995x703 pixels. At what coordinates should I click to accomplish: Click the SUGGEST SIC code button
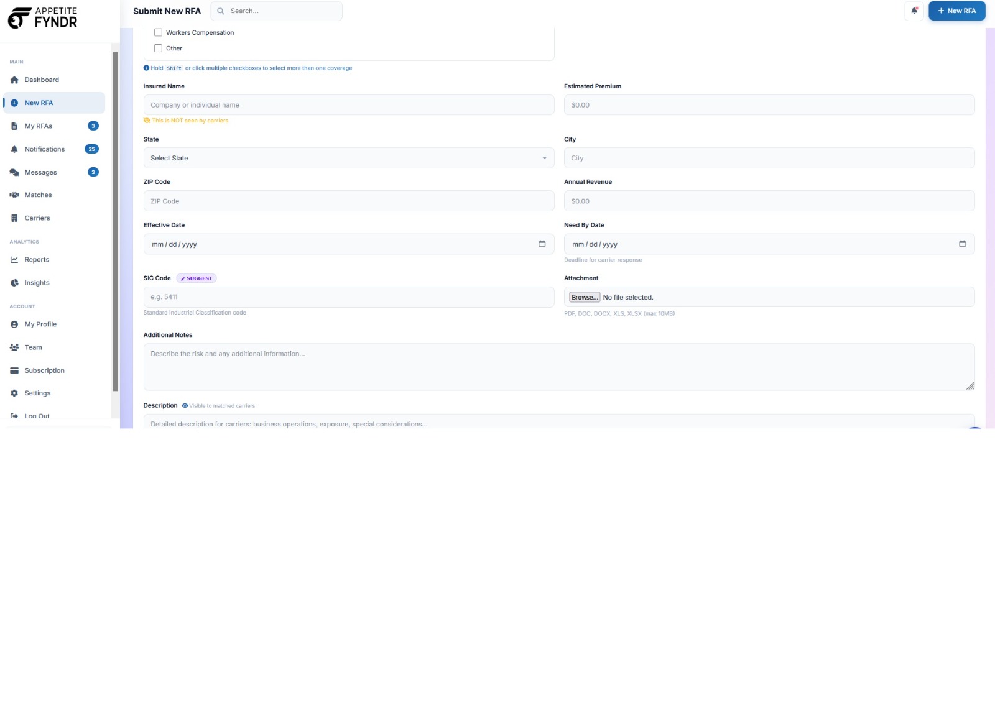pos(197,278)
